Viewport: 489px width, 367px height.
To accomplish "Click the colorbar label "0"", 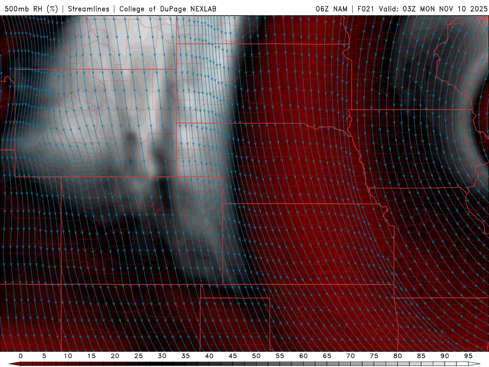I will point(21,356).
